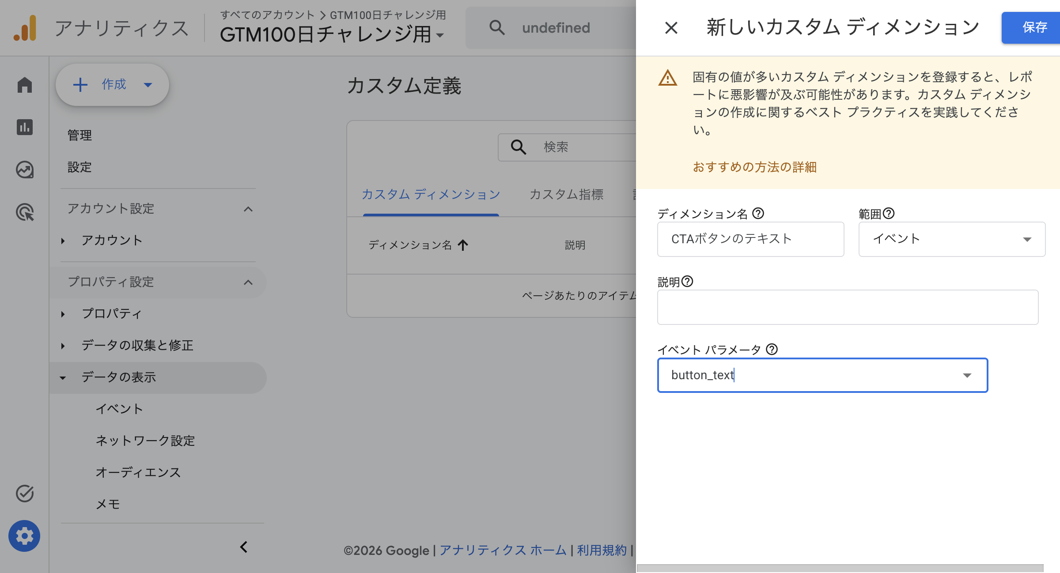Click the magnifier icon in the top search bar
Viewport: 1060px width, 573px height.
497,27
